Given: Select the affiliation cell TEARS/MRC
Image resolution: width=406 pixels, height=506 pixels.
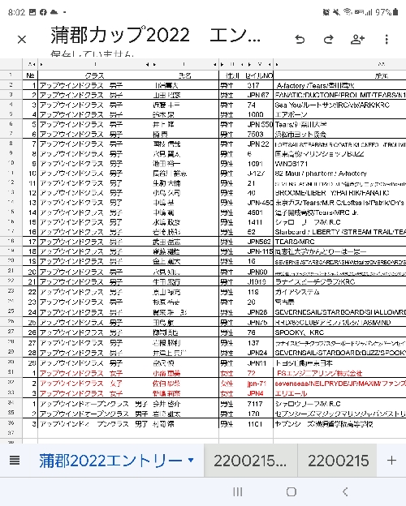Looking at the screenshot, I should tap(339, 242).
